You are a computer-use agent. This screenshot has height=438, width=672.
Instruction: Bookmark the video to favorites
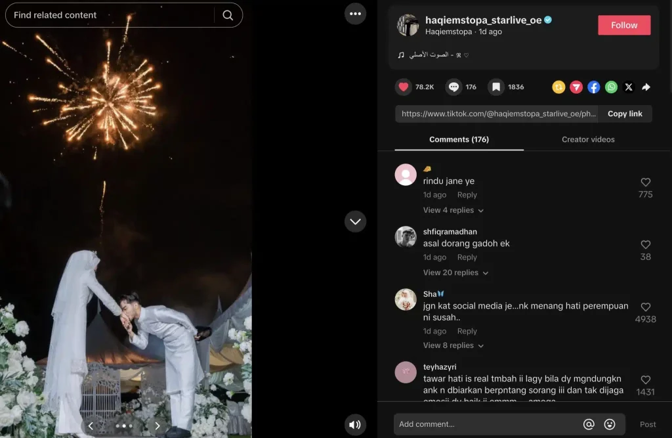point(496,87)
